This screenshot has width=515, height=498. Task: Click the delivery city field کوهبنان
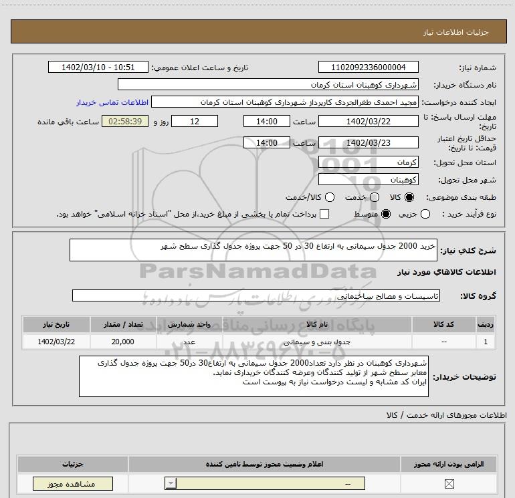(368, 179)
